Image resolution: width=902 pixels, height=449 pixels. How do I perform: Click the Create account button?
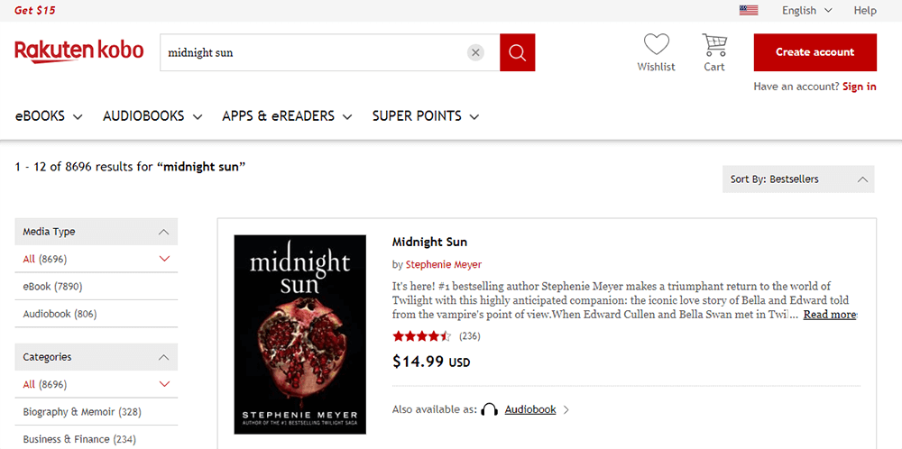[815, 52]
